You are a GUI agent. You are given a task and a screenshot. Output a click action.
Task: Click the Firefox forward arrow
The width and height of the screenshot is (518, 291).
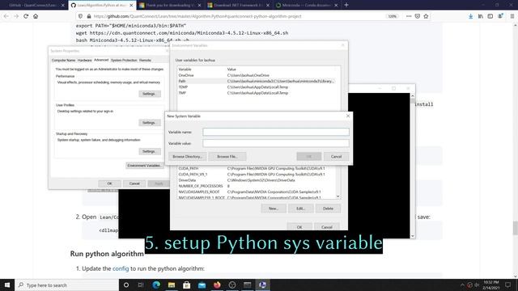pyautogui.click(x=16, y=16)
